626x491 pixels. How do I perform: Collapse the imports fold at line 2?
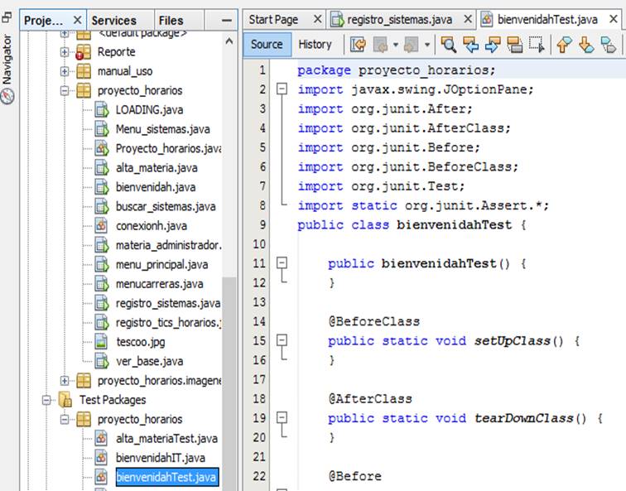coord(282,89)
